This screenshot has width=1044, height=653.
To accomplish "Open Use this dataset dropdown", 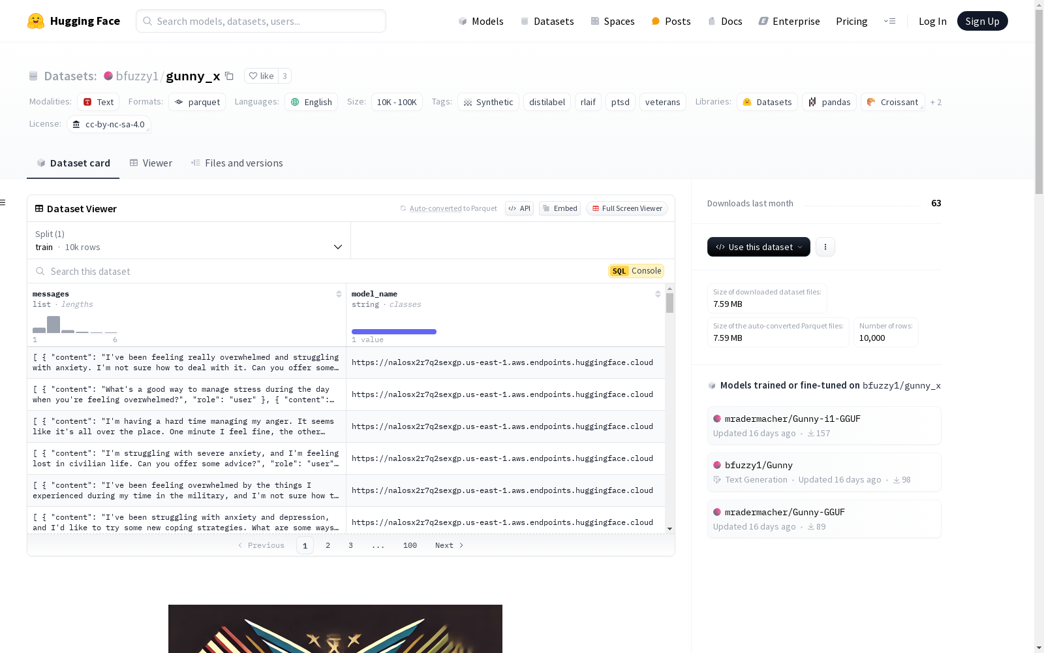I will tap(759, 247).
